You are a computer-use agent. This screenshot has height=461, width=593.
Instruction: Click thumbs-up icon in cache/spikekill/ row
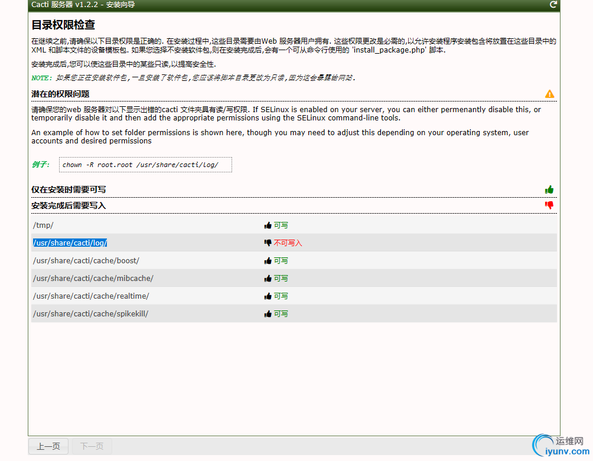268,314
